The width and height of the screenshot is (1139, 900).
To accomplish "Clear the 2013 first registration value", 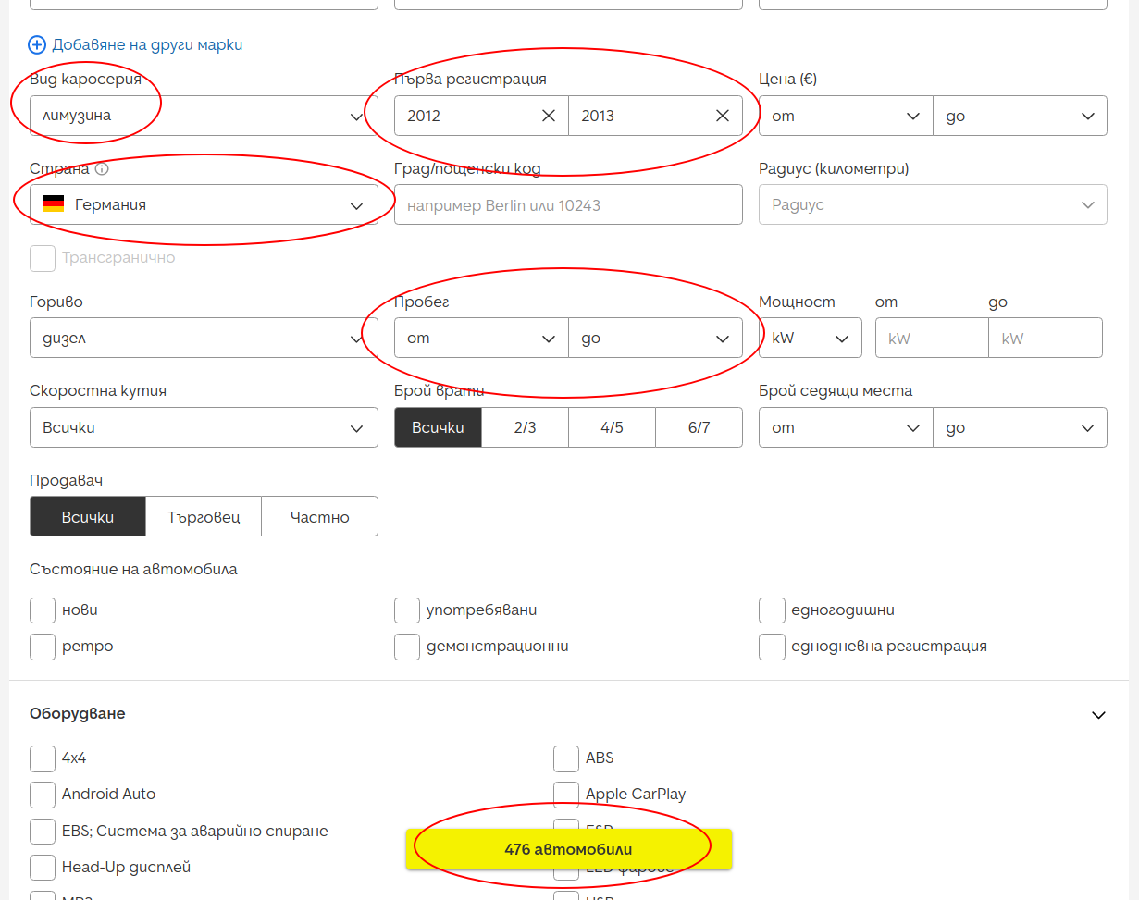I will click(723, 116).
